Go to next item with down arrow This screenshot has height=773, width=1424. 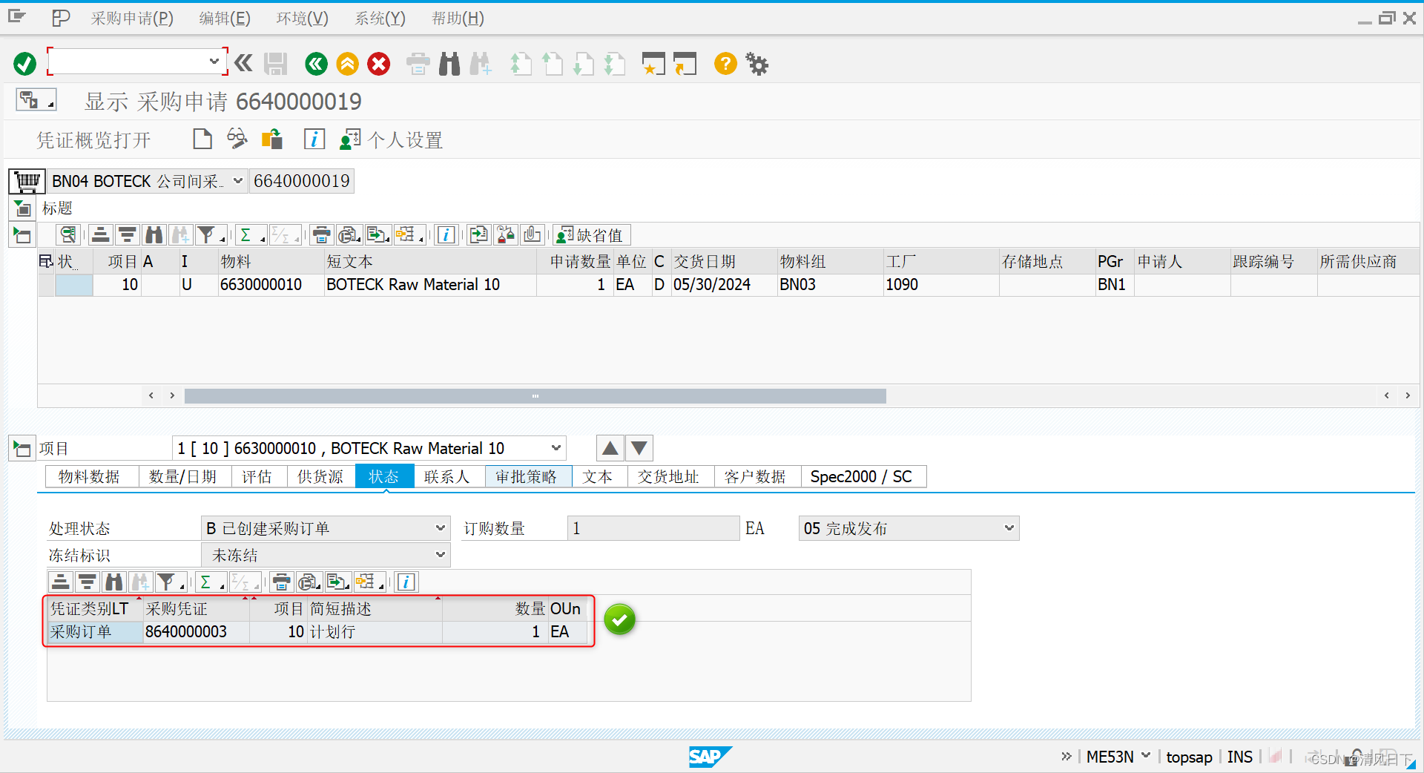pyautogui.click(x=639, y=448)
